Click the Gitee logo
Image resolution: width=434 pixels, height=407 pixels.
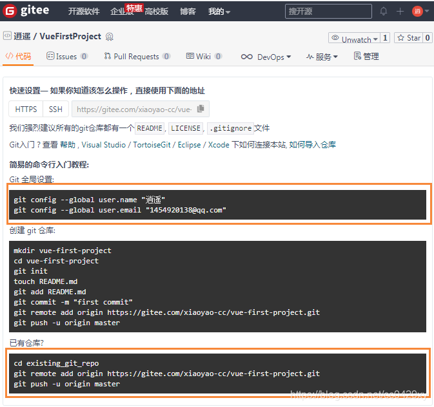click(x=26, y=11)
